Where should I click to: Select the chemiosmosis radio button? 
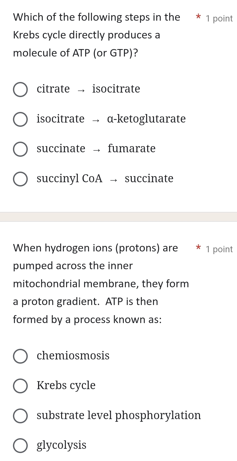[x=20, y=356]
